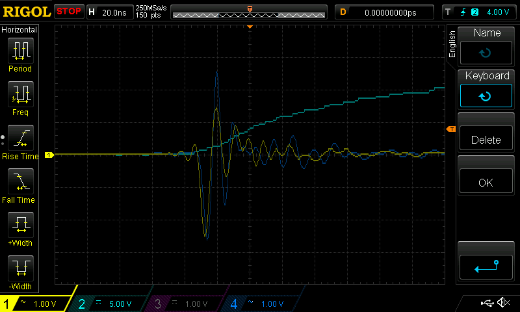Select the -Width measurement icon

(x=21, y=268)
